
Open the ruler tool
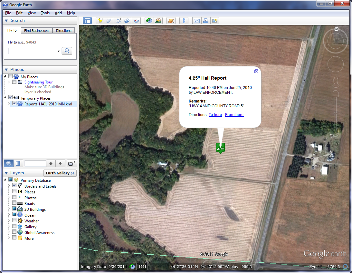pyautogui.click(x=184, y=21)
